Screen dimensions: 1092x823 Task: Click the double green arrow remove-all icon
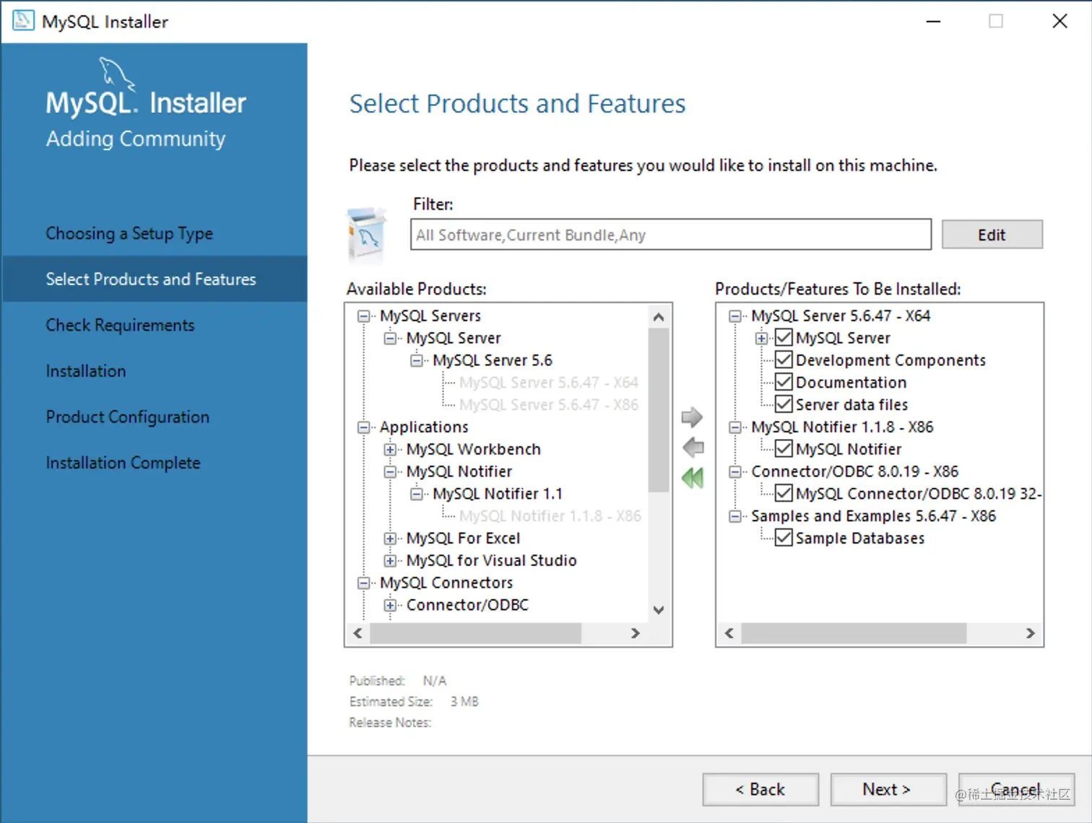693,477
